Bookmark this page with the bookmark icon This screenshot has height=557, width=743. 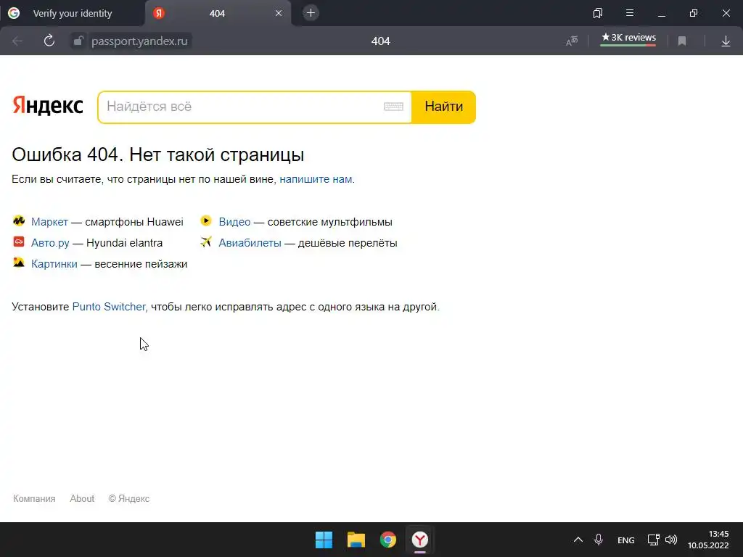682,41
